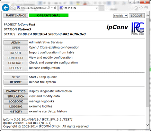Click the status text Station3-001 RUNNING
Screen dimensions: 151x131
[x=67, y=34]
